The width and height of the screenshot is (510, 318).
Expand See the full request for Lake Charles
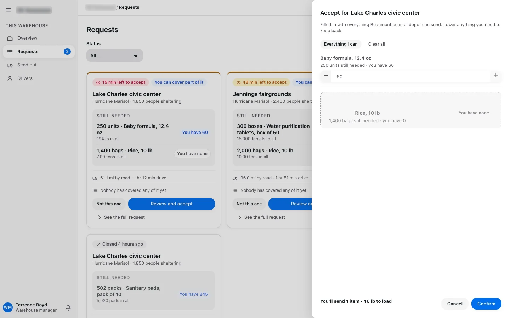(x=121, y=217)
